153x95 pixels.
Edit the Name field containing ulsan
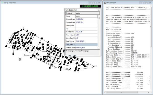(x=86, y=16)
